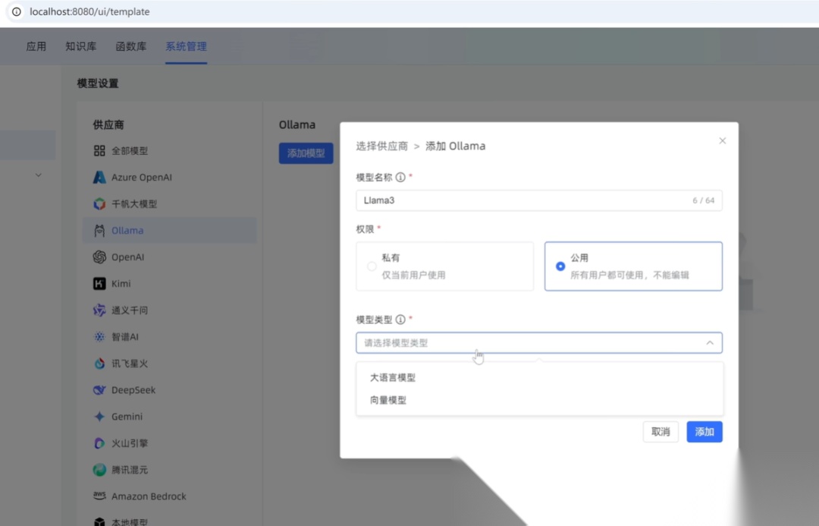
Task: Click the OpenAI logo icon
Action: click(x=99, y=257)
